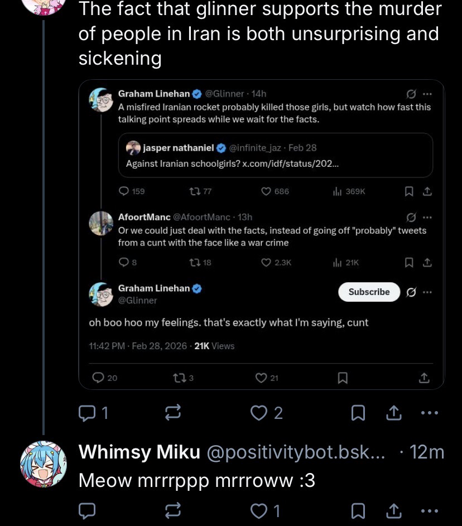462x526 pixels.
Task: Reply to the glinner Iran post
Action: 88,413
